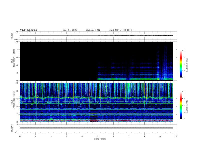Screen dimensions: 198x153
Task: Click the ch.1(V) waveform trace
Action: pos(96,35)
